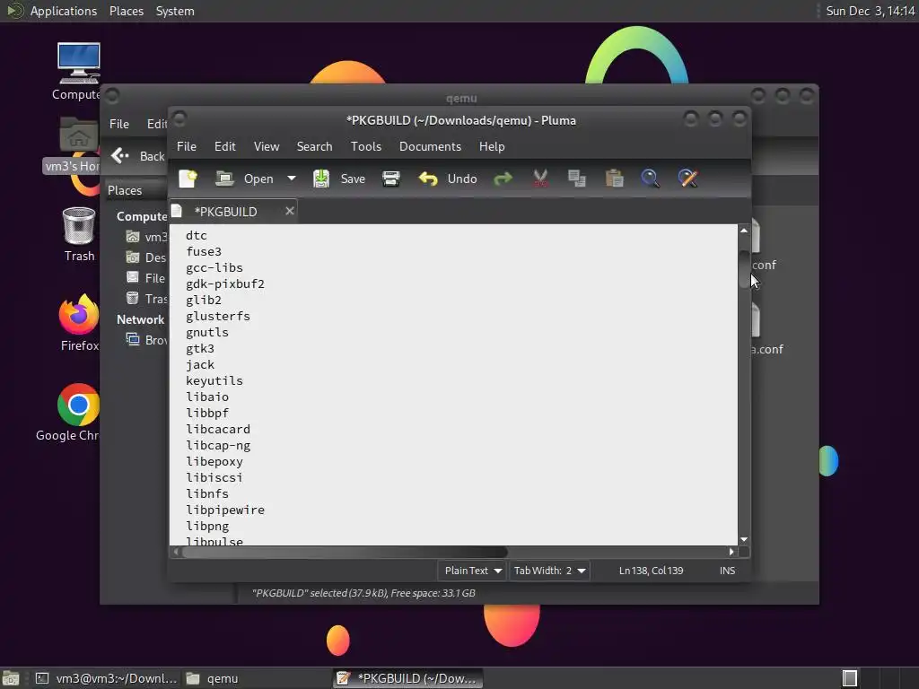Expand the Open recent files arrow
919x689 pixels.
tap(292, 179)
